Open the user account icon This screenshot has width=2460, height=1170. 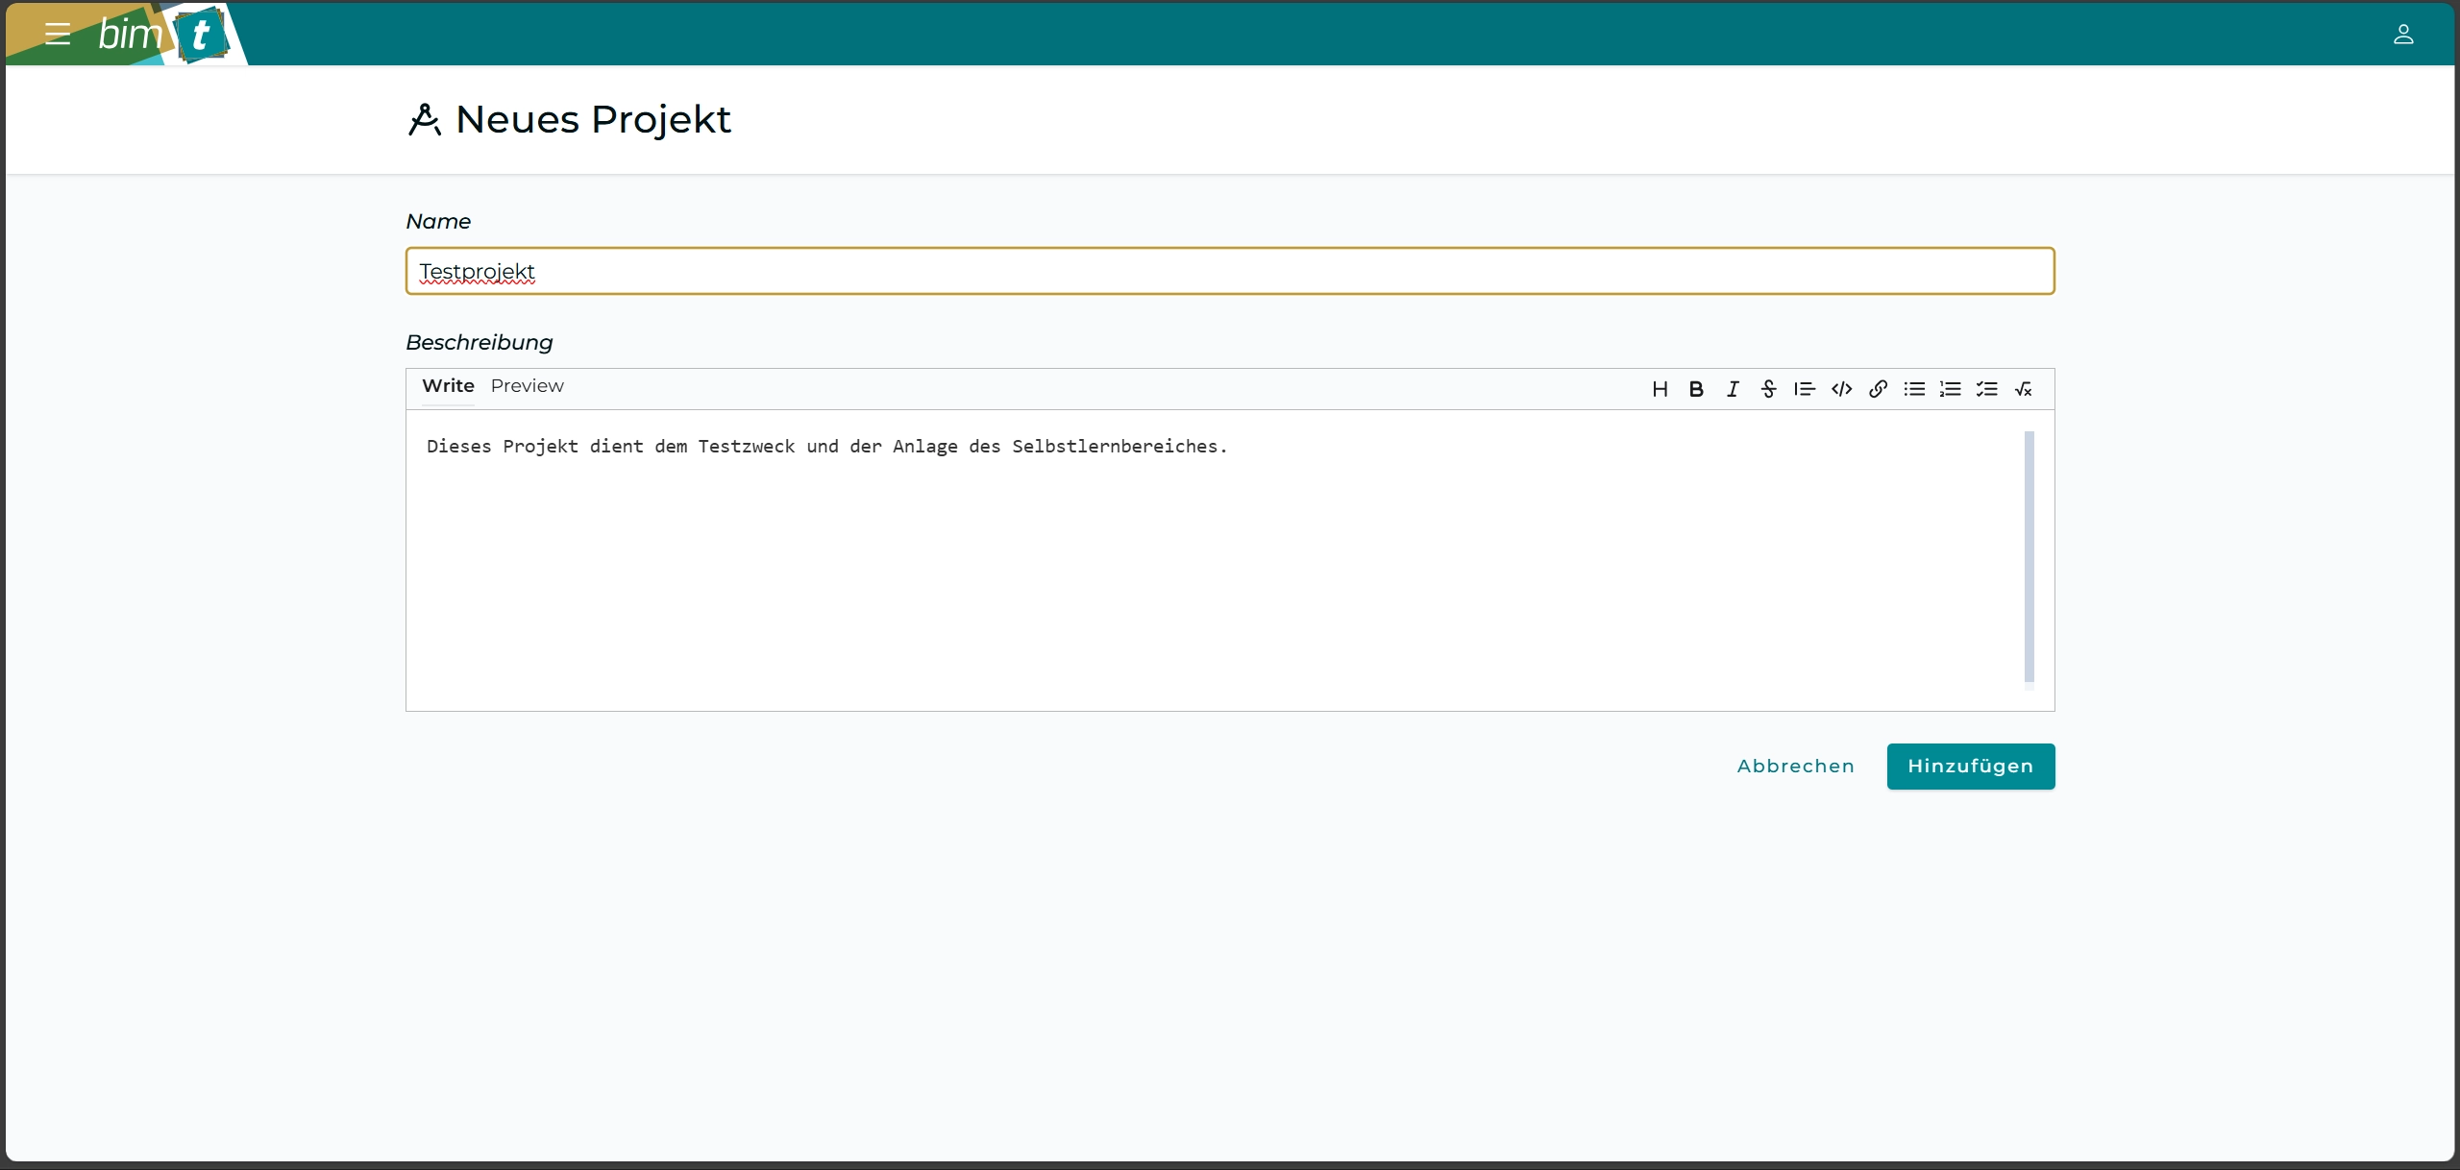[2402, 35]
